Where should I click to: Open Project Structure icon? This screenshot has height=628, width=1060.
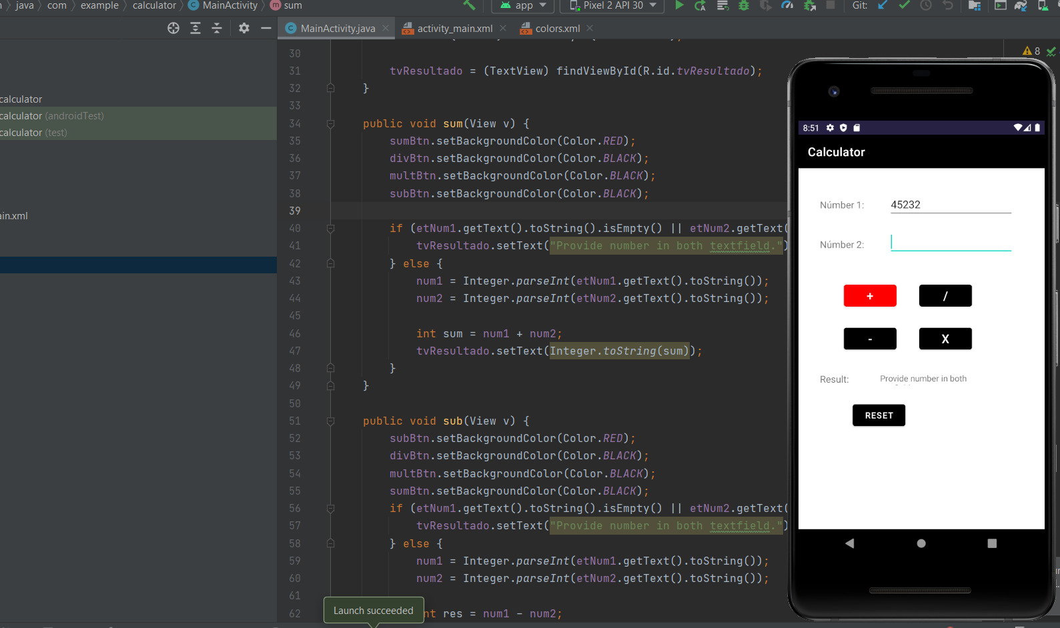(x=975, y=5)
